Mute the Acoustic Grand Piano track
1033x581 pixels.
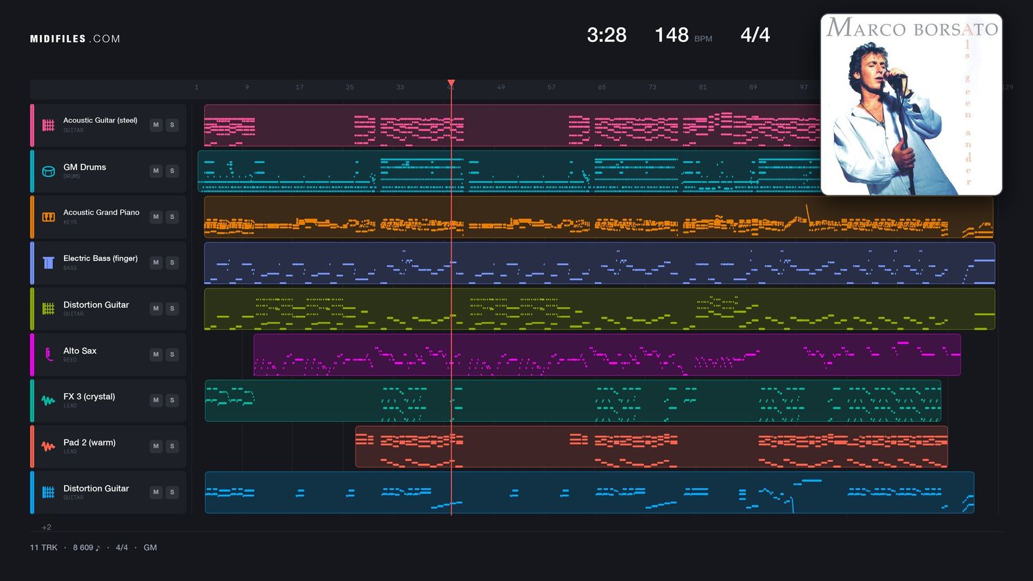tap(156, 217)
